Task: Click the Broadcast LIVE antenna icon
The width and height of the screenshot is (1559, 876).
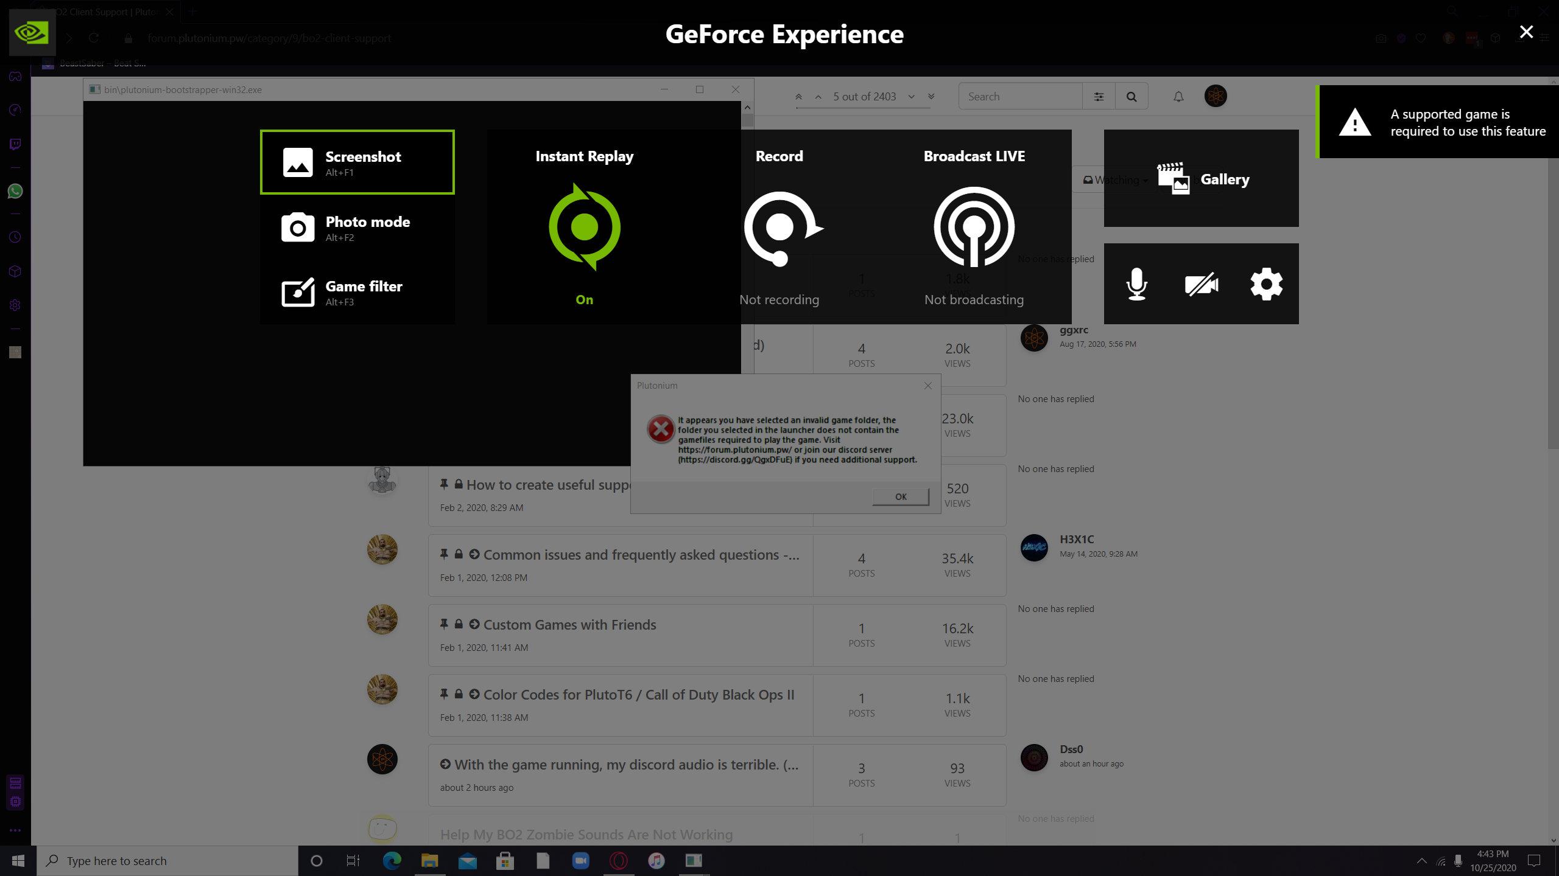Action: (974, 227)
